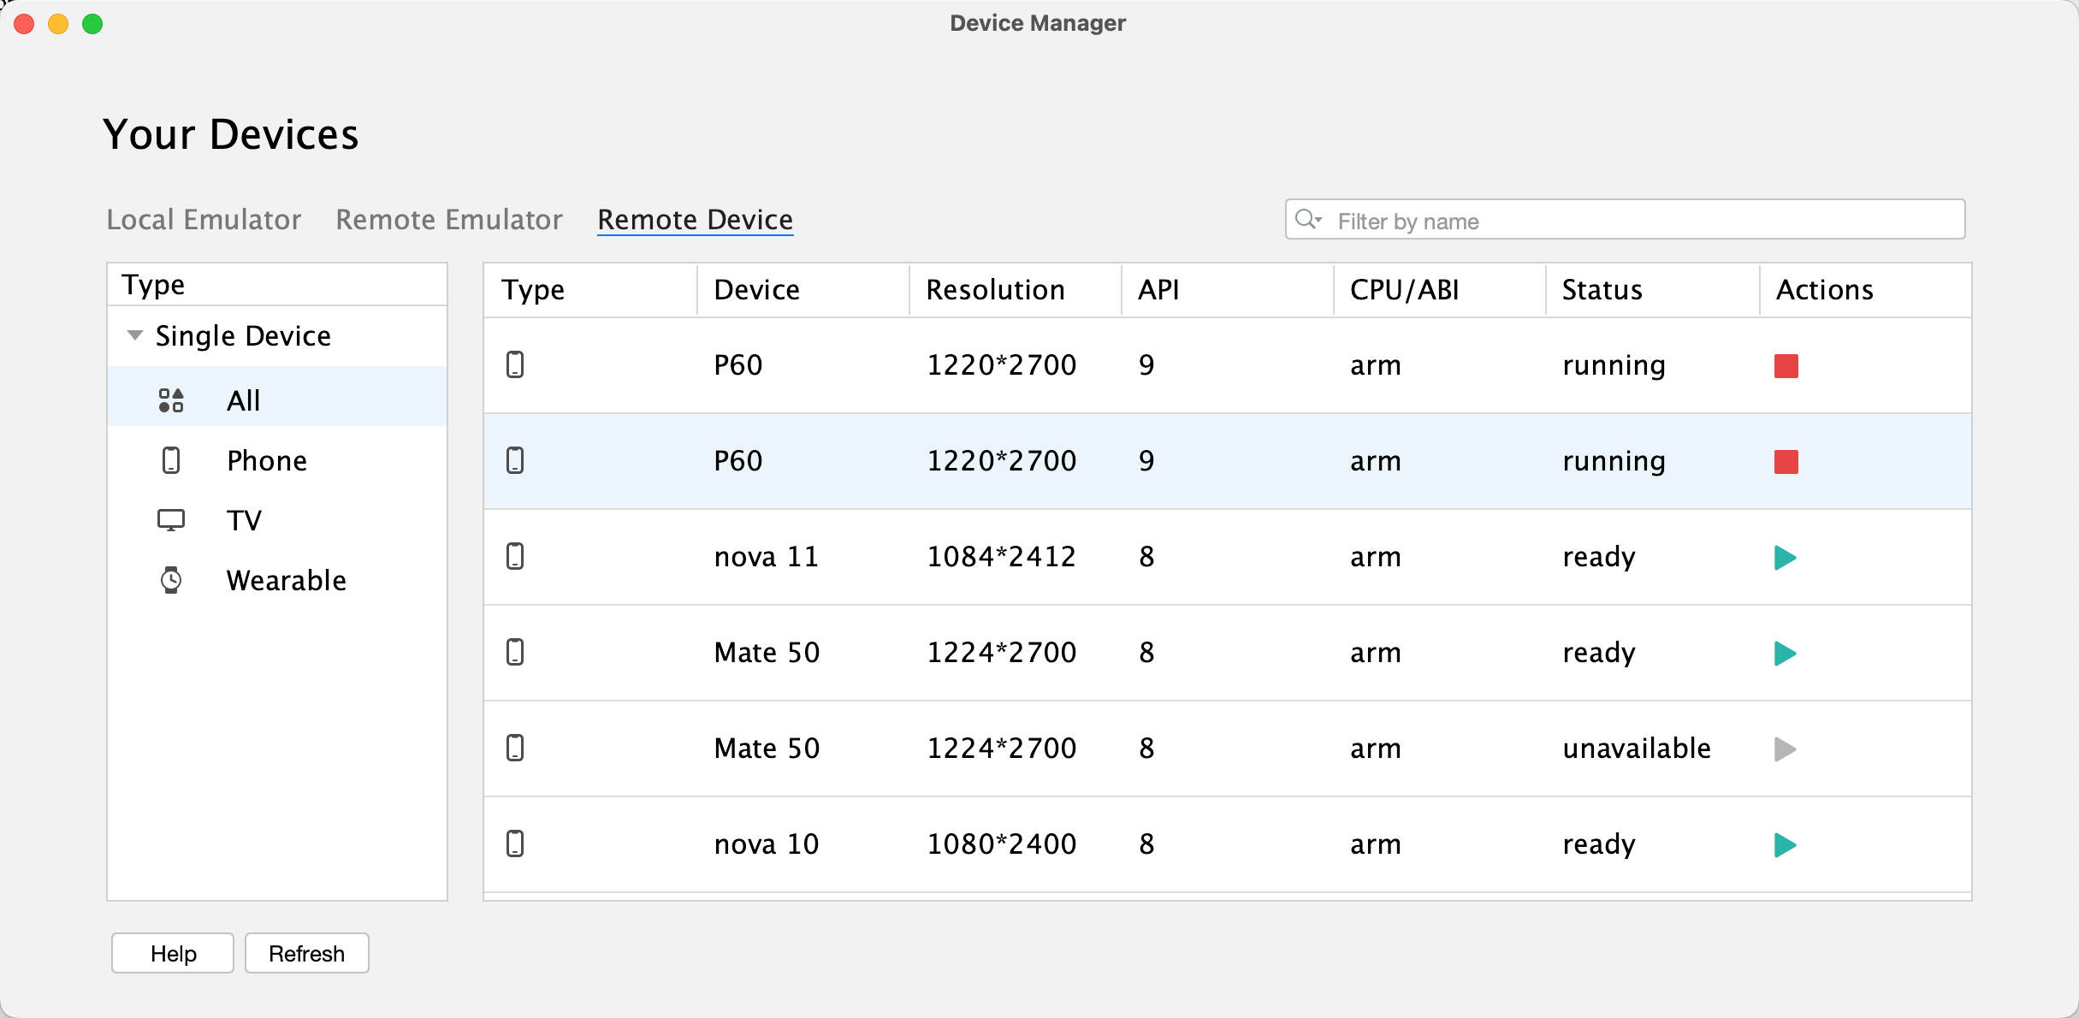Click the arm CPU cell in the nova 10 row
2079x1018 pixels.
1375,844
